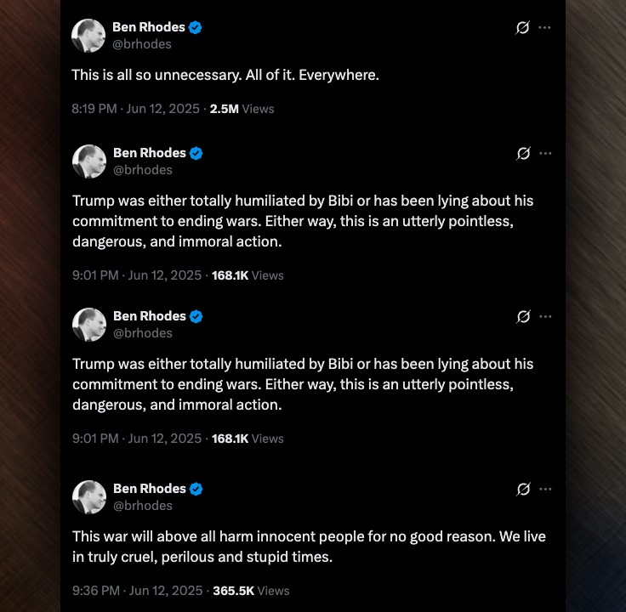Screen dimensions: 626x612
Task: Open more options on the lower Bibi tweet
Action: 545,316
